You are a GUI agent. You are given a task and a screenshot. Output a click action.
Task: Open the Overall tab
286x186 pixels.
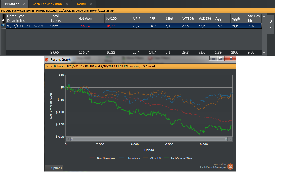click(81, 4)
